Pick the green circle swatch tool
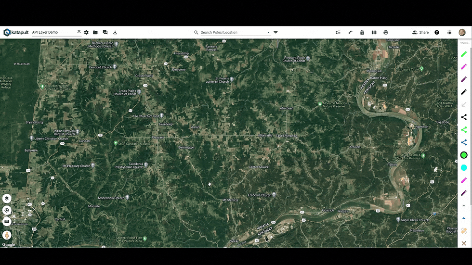This screenshot has width=472, height=265. click(464, 155)
